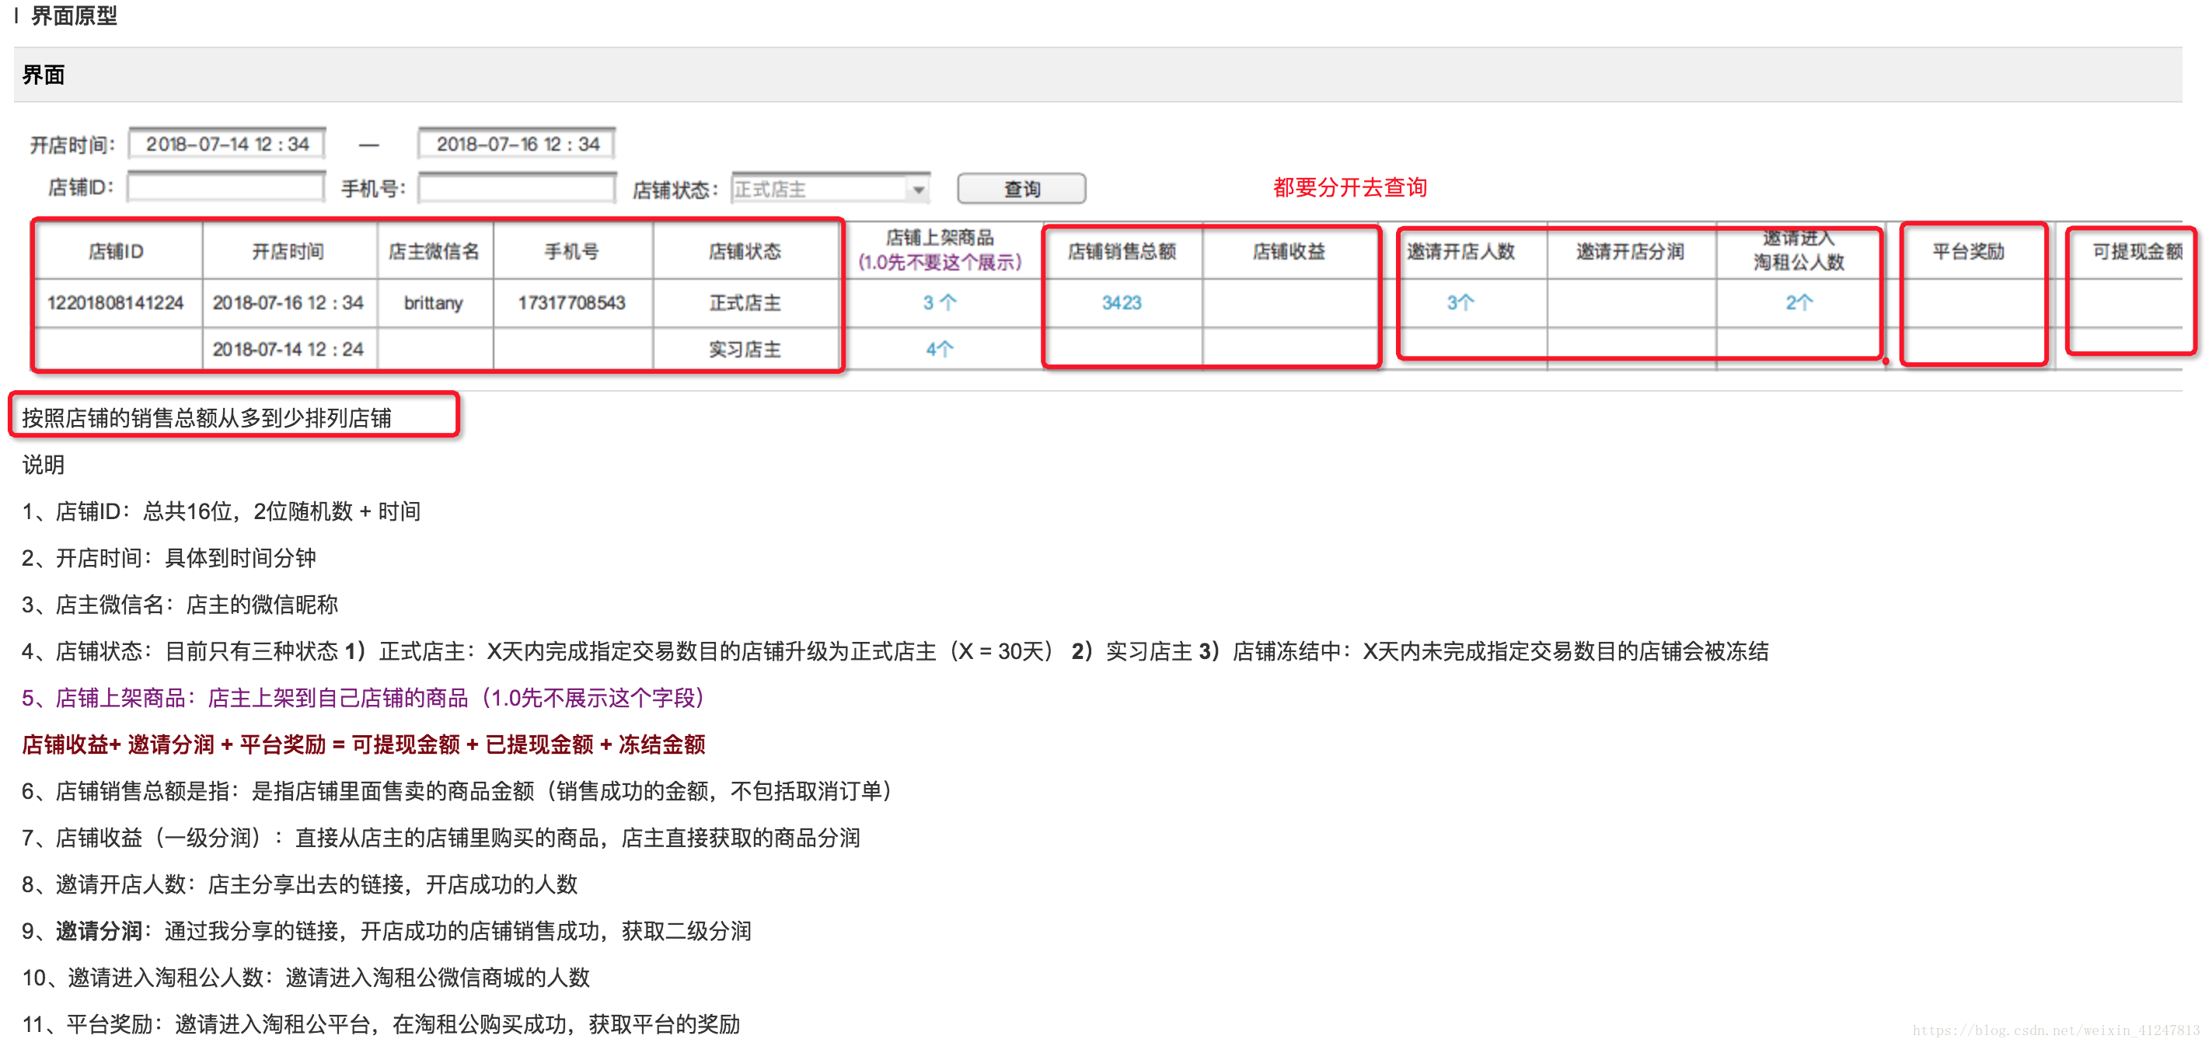Screen dimensions: 2209x1046
Task: Select the 手机号 column header
Action: pos(572,251)
